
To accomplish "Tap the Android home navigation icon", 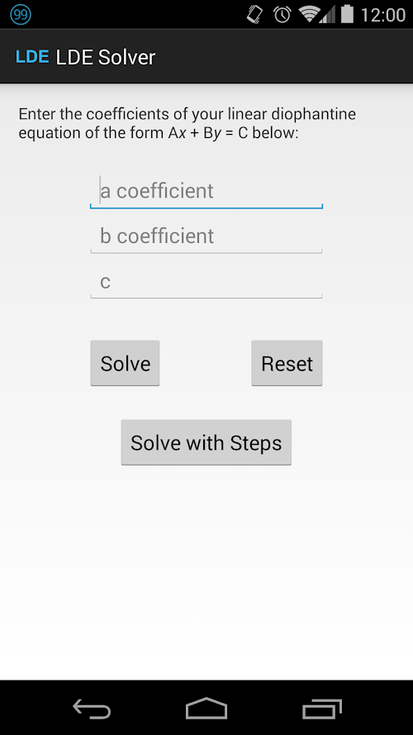I will pos(206,708).
